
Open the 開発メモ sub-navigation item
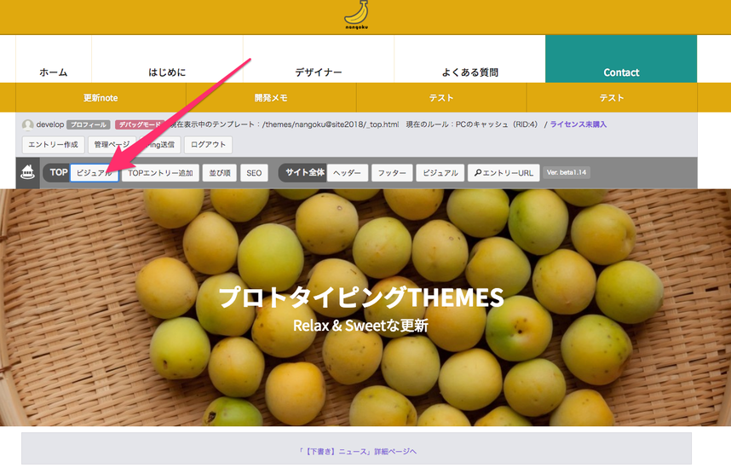(271, 97)
